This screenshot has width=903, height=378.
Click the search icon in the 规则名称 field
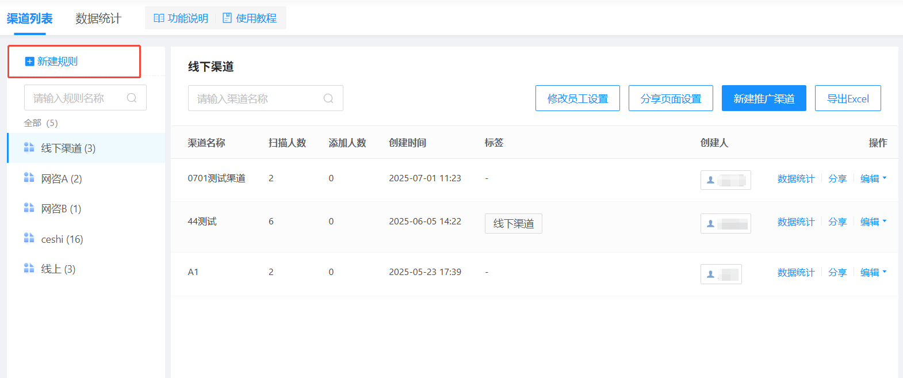132,98
